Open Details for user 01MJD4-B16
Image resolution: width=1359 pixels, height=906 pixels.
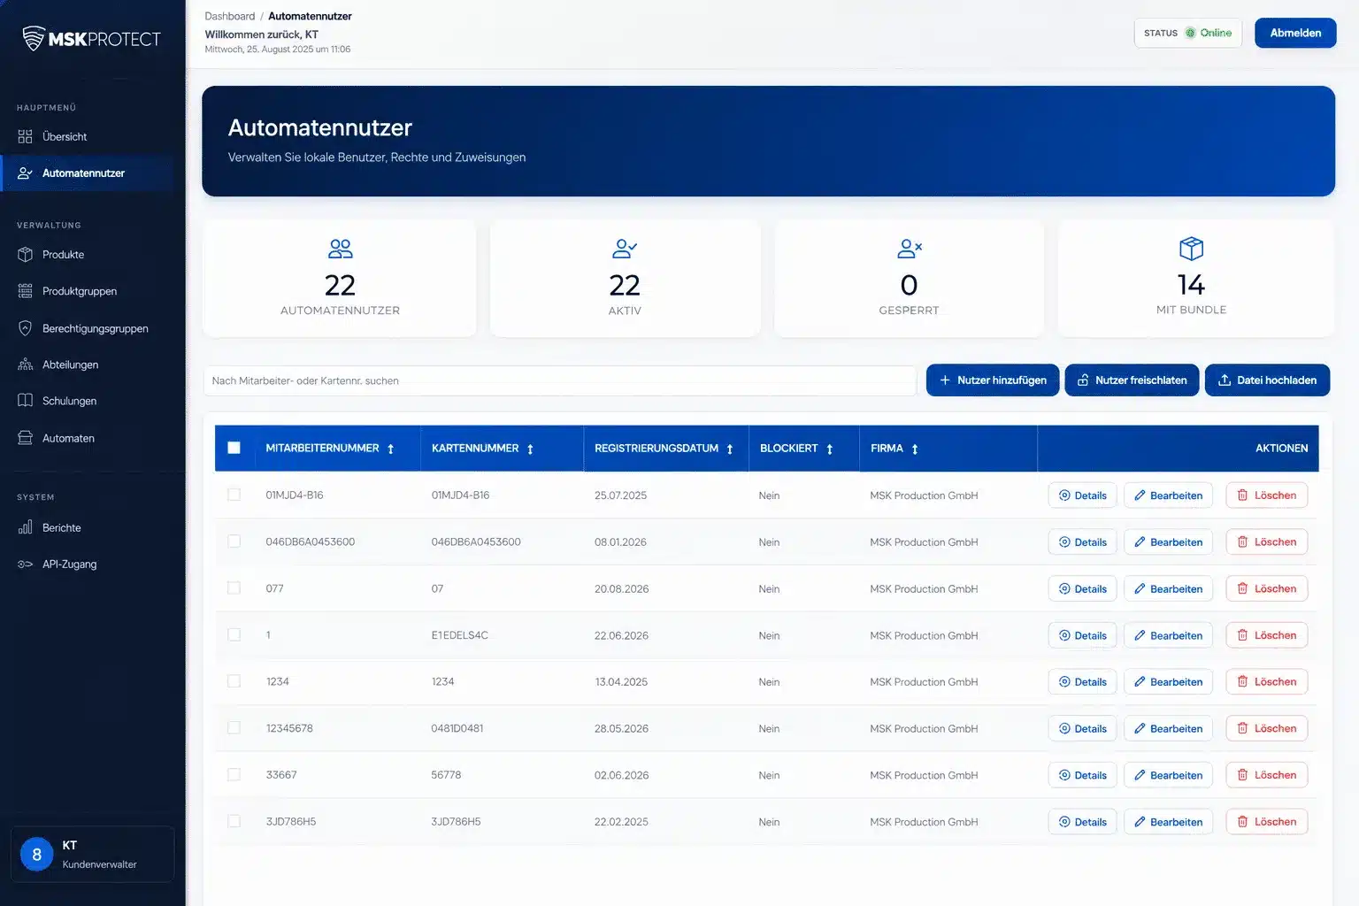point(1082,495)
